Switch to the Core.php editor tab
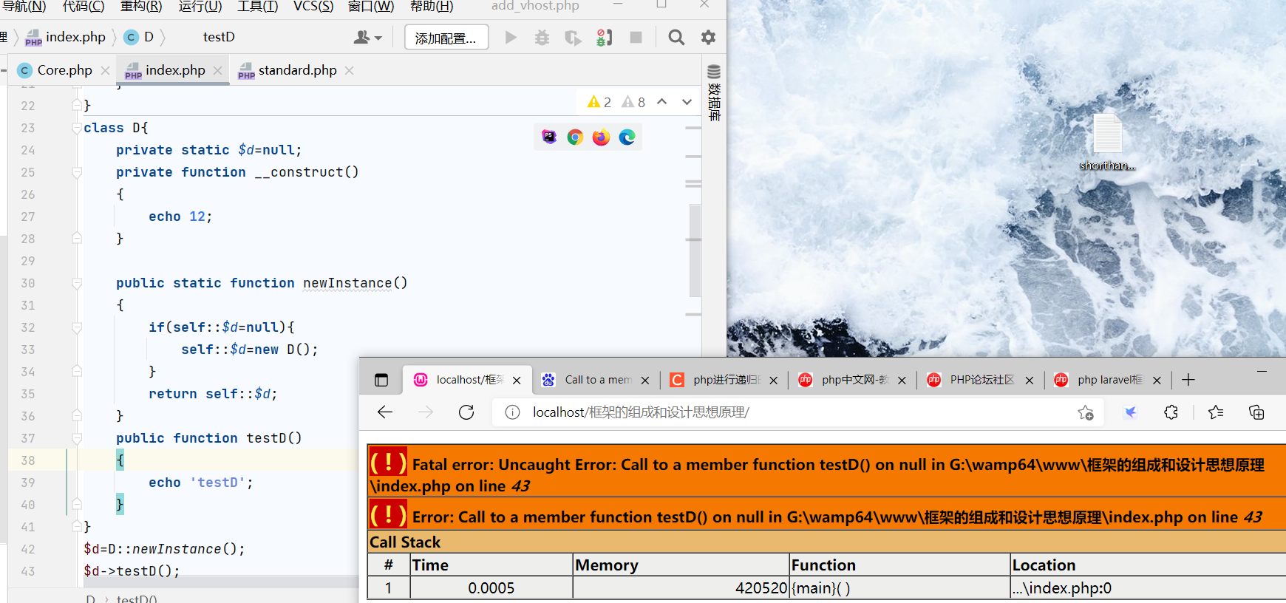Viewport: 1286px width, 603px height. (64, 70)
